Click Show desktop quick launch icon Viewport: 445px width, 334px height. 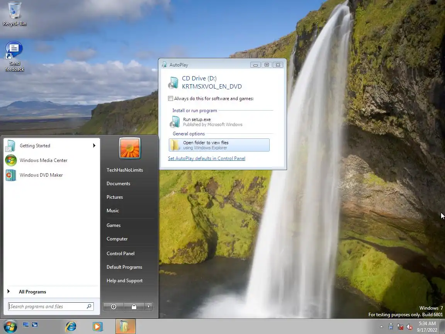(26, 325)
